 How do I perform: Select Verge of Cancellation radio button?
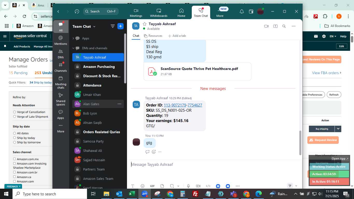[x=15, y=112]
